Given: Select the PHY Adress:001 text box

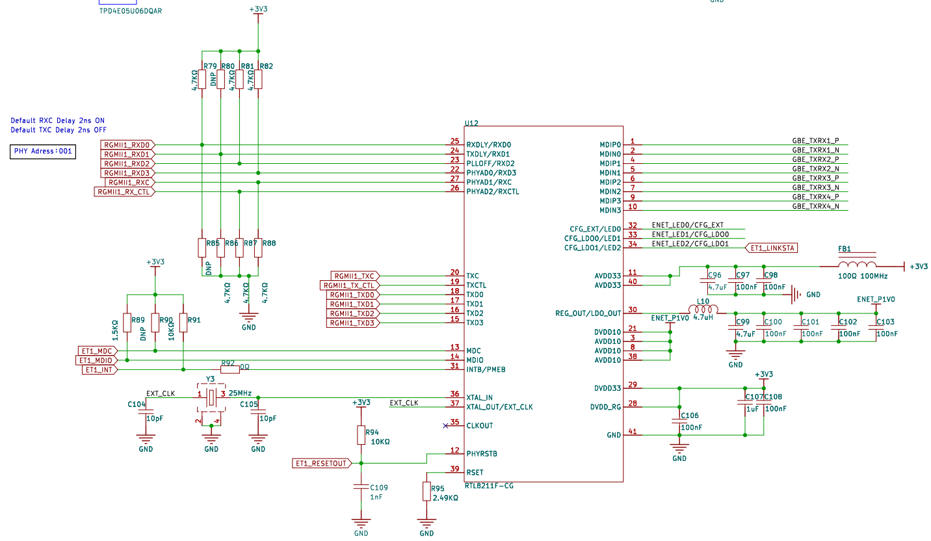Looking at the screenshot, I should point(44,152).
